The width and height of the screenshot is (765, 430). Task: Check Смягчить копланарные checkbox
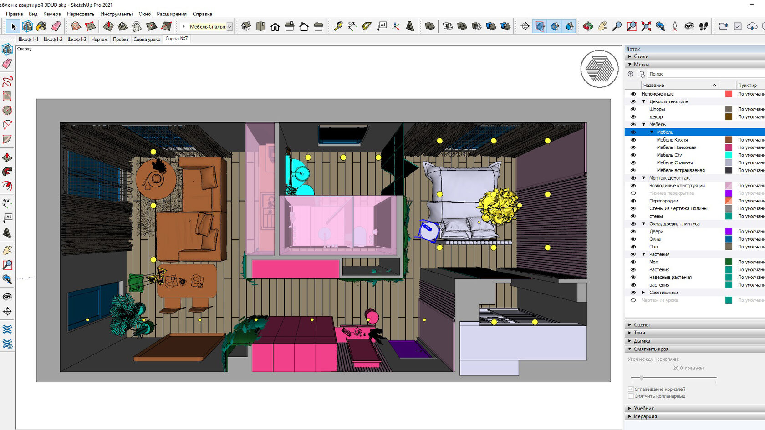click(631, 396)
